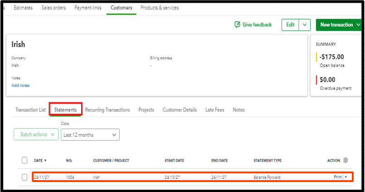
Task: Expand the Edit button dropdown arrow
Action: click(x=305, y=25)
